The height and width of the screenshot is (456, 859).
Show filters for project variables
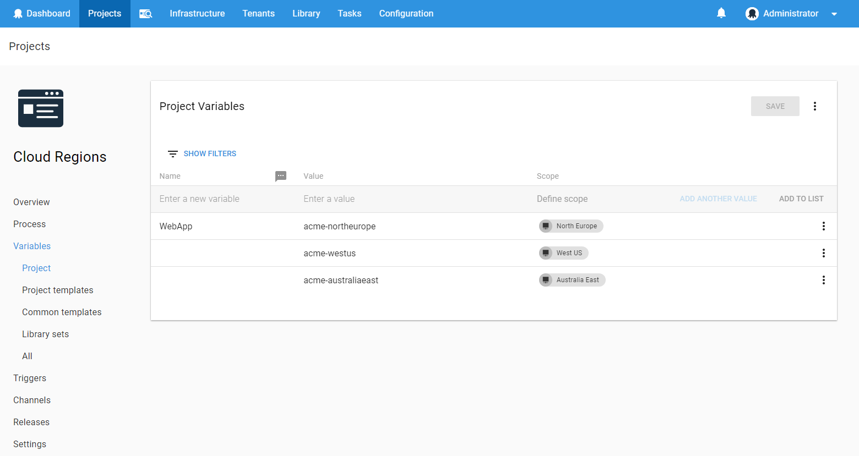pyautogui.click(x=202, y=153)
